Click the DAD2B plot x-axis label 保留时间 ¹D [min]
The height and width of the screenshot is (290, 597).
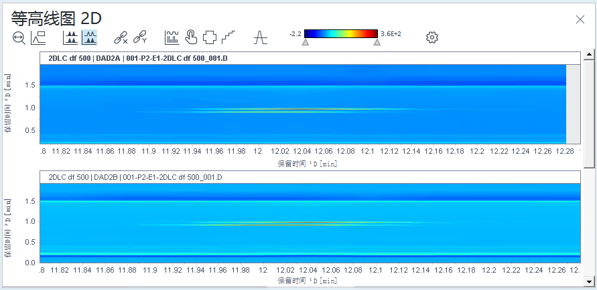click(308, 281)
